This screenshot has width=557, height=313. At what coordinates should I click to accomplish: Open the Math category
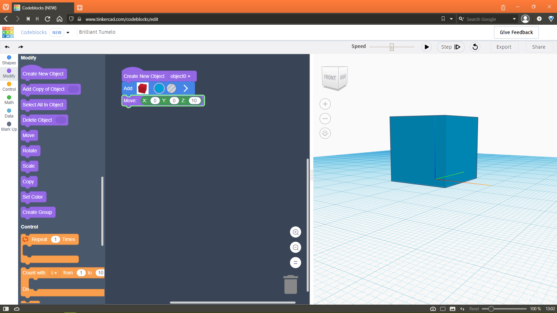tap(9, 100)
